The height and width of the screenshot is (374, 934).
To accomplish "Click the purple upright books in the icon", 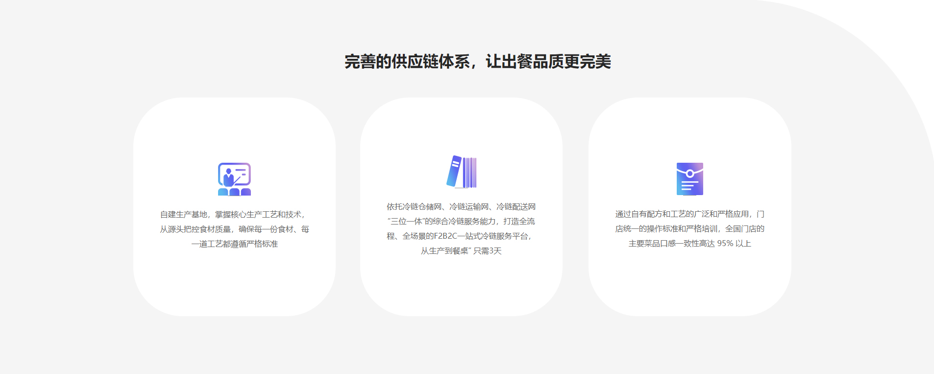I will (469, 173).
